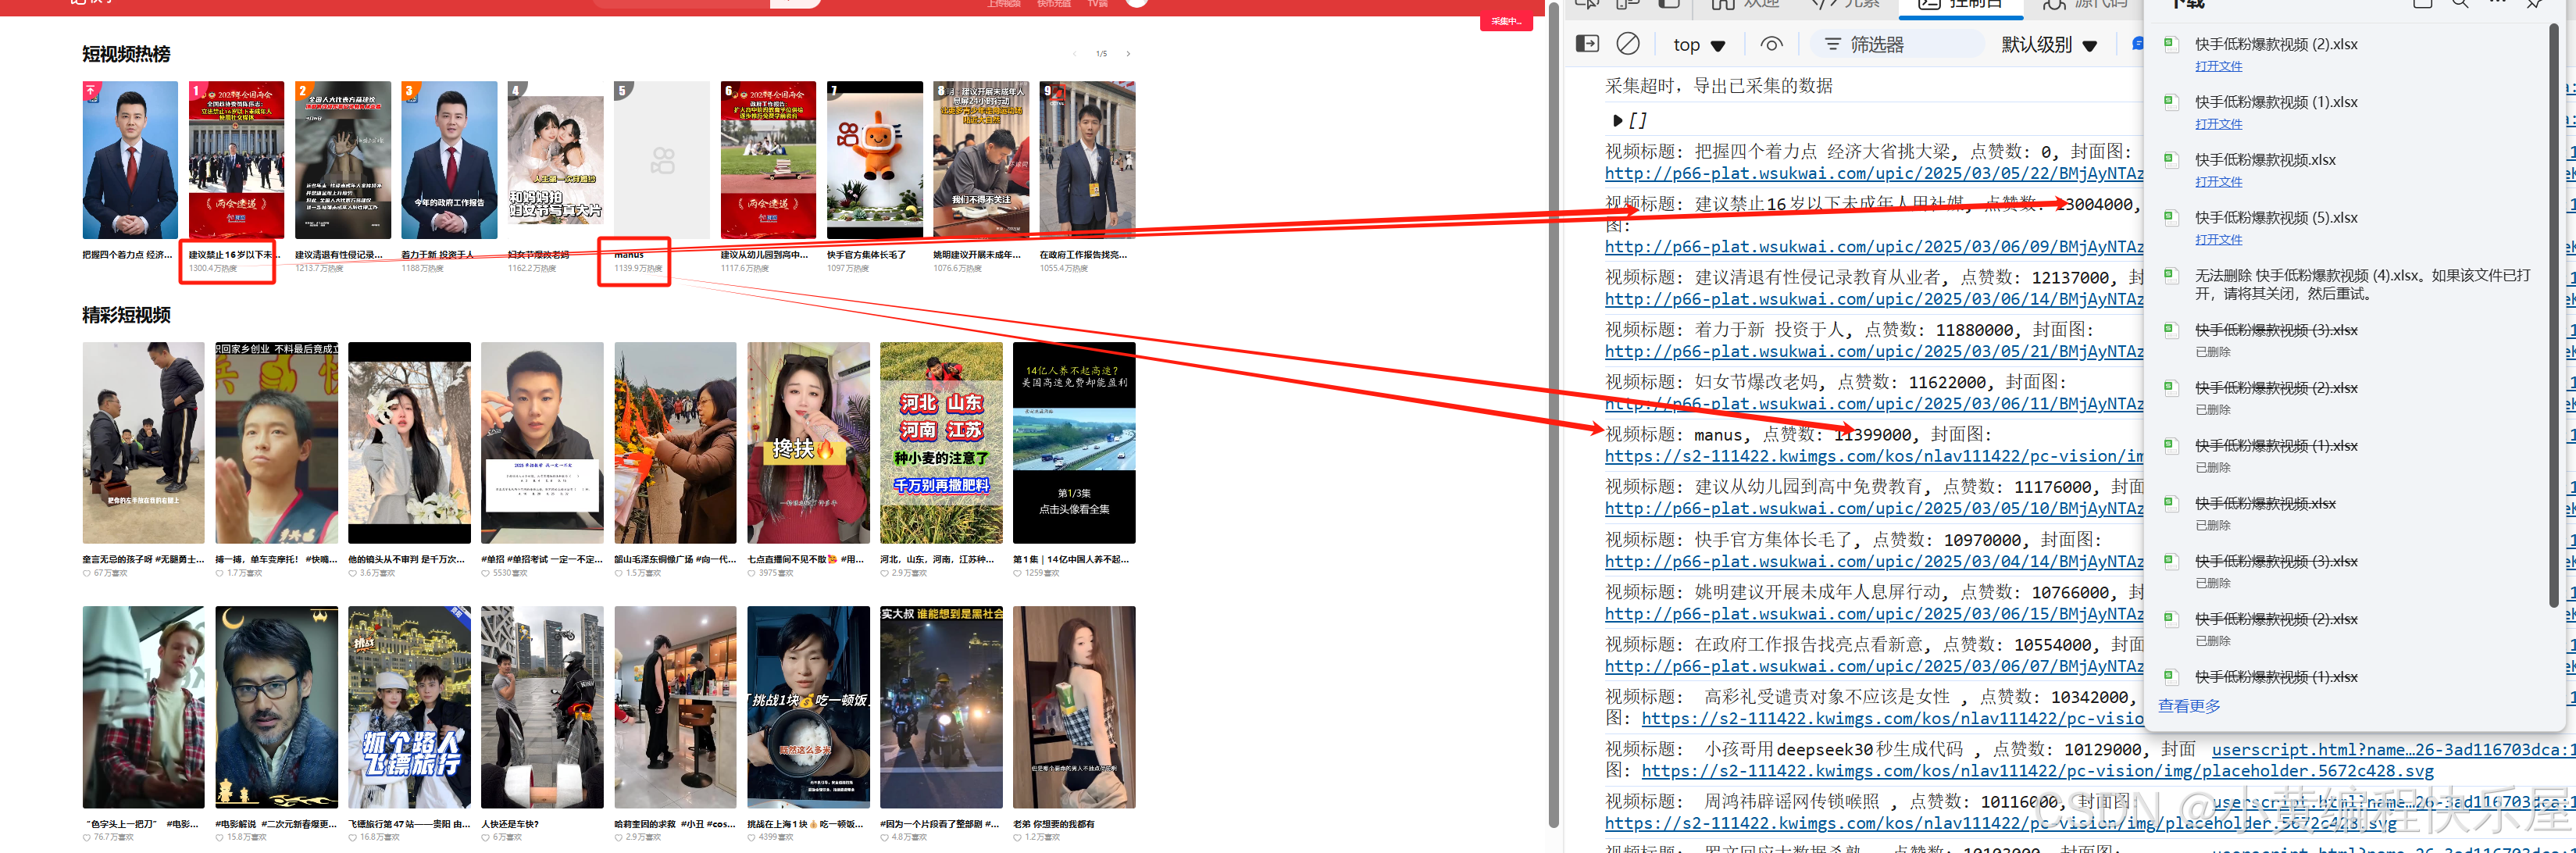Click the live expression eye icon
This screenshot has height=853, width=2576.
pos(1771,44)
